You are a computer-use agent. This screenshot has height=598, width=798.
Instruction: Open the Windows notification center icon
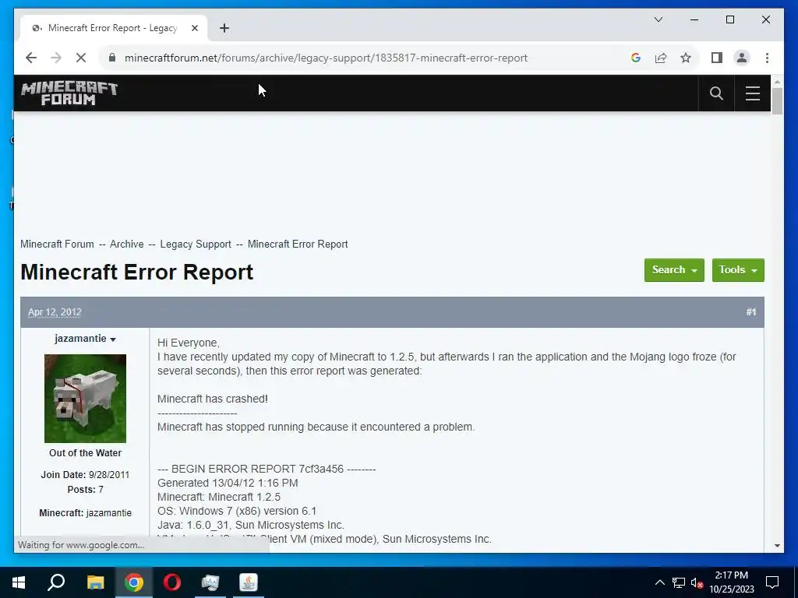pyautogui.click(x=772, y=582)
